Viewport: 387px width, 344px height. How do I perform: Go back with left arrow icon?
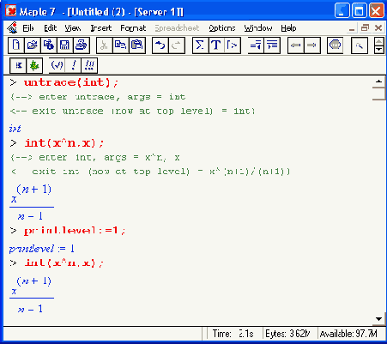(295, 45)
